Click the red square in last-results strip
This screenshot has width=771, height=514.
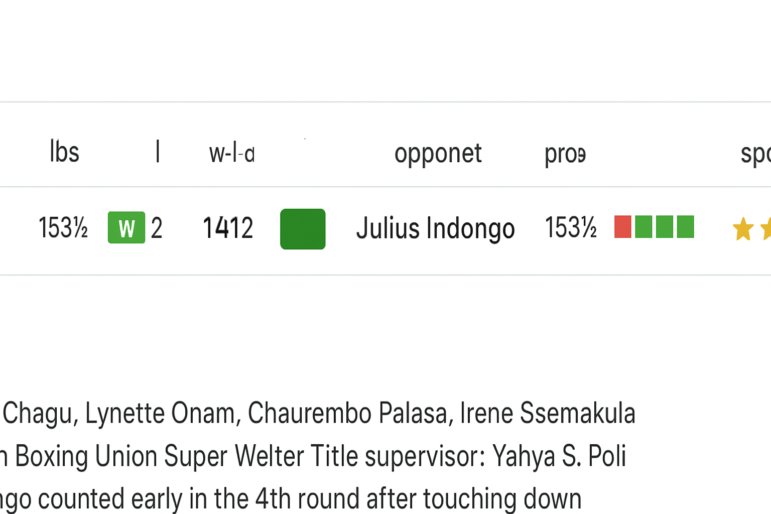tap(623, 227)
